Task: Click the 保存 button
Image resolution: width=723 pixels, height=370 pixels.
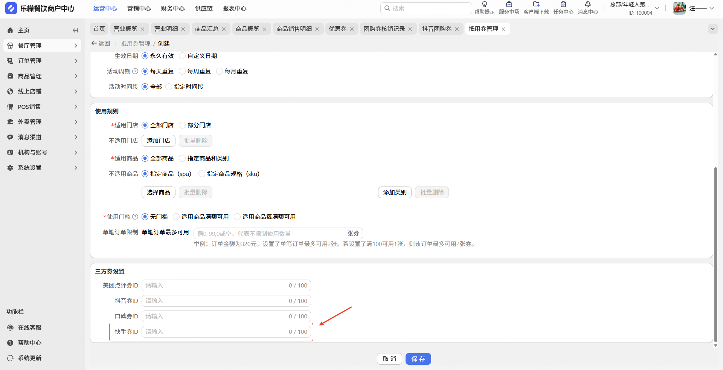Action: [x=418, y=359]
